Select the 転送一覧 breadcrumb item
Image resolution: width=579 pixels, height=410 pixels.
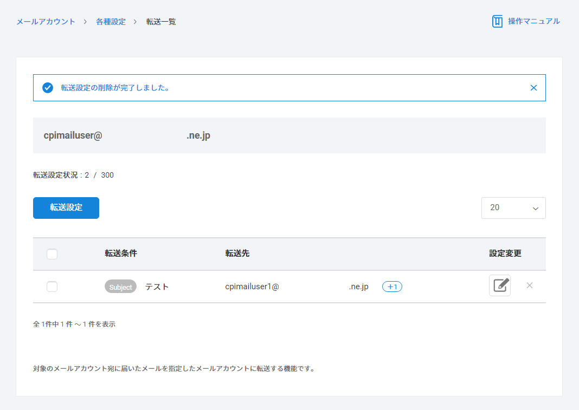[x=161, y=22]
